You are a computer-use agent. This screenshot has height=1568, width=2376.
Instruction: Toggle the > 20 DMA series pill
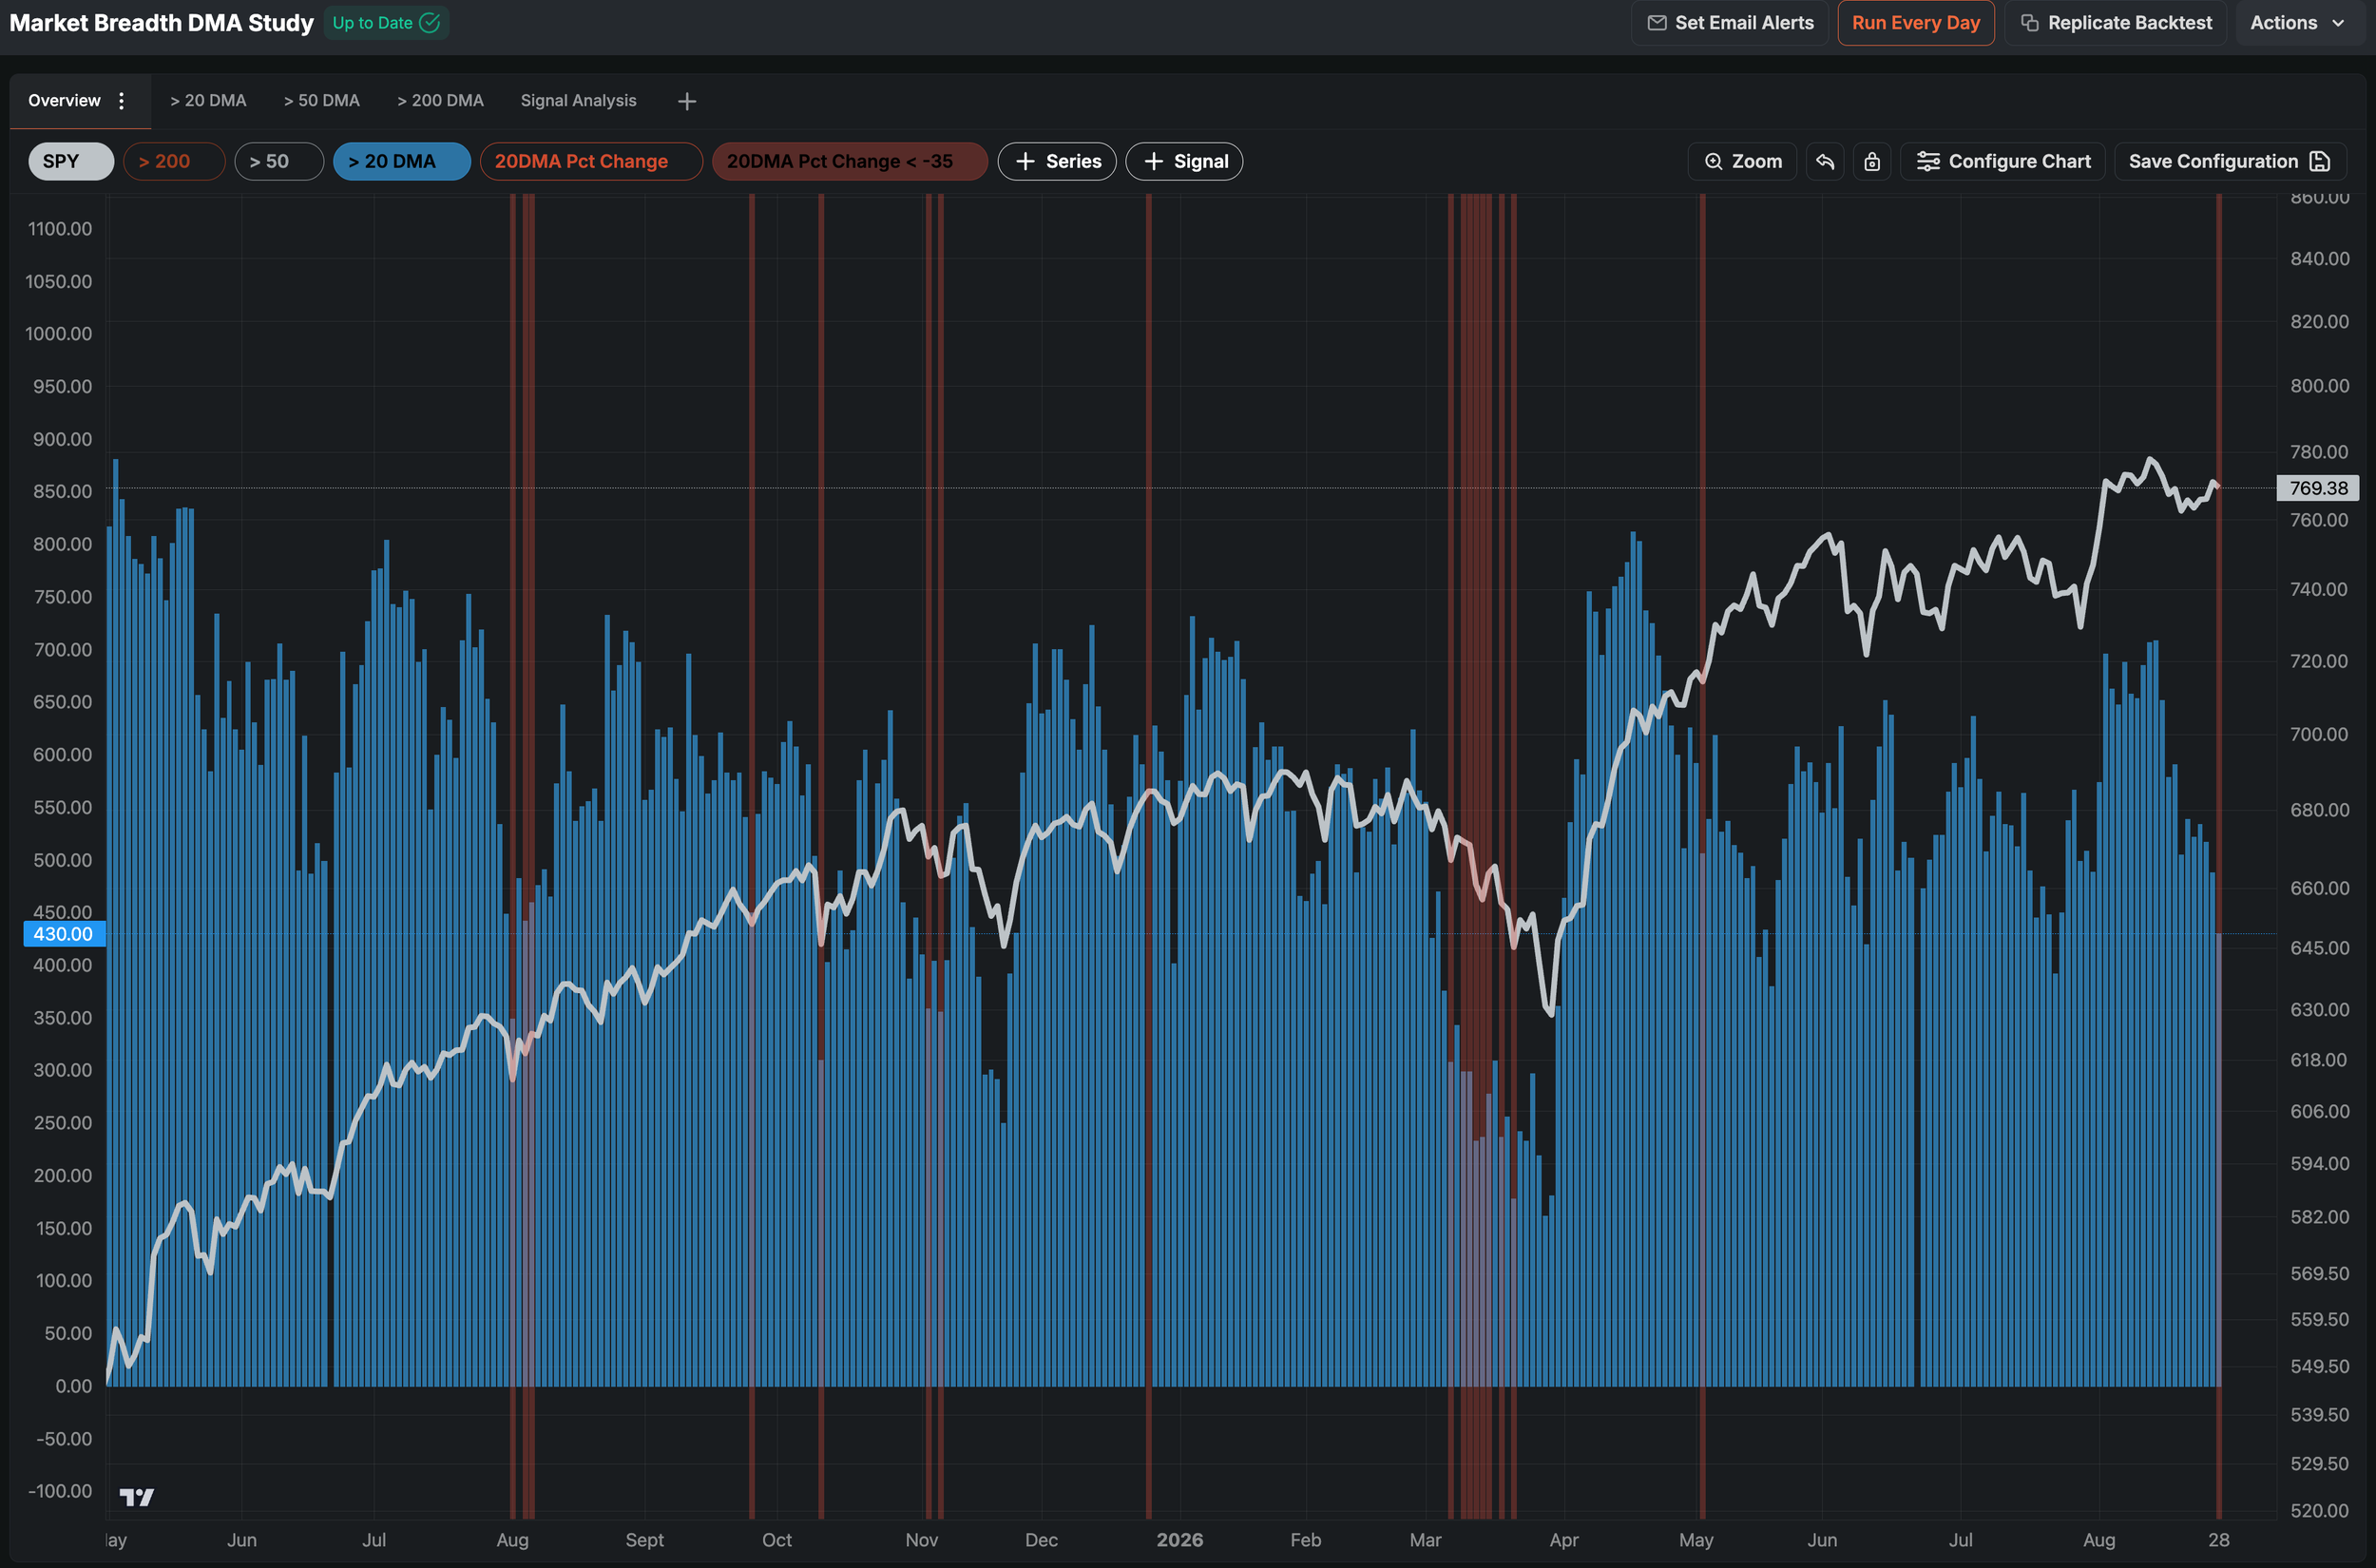point(402,161)
